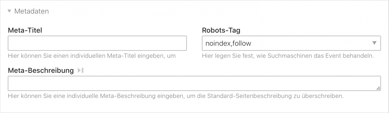Select the noindex,follow value text
Viewport: 389px width, 113px height.
click(x=228, y=43)
